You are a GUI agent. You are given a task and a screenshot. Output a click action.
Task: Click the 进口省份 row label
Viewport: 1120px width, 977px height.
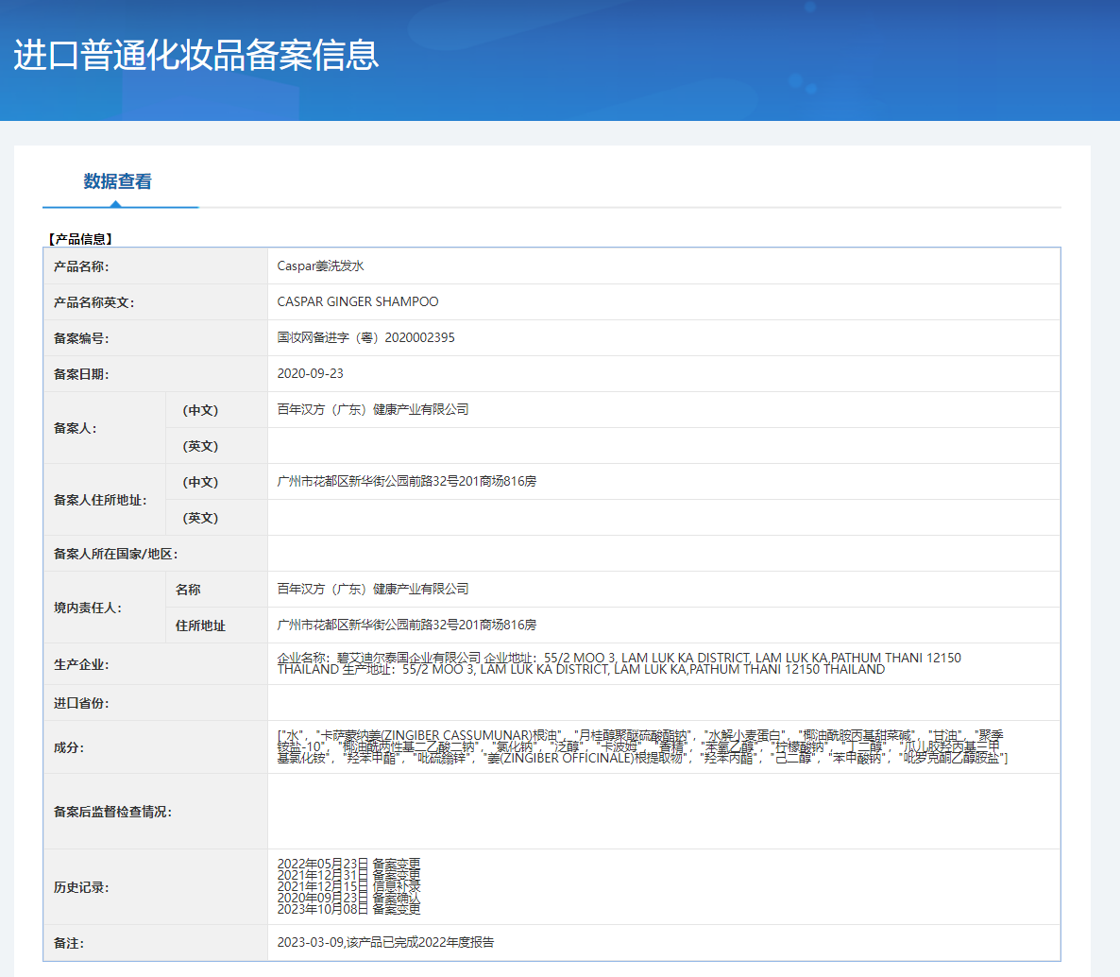(81, 704)
